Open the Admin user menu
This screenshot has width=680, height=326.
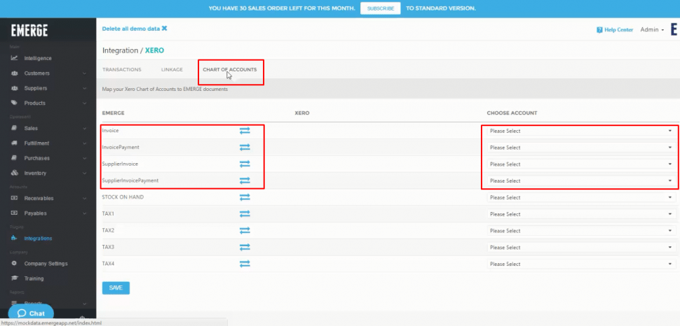[x=652, y=30]
